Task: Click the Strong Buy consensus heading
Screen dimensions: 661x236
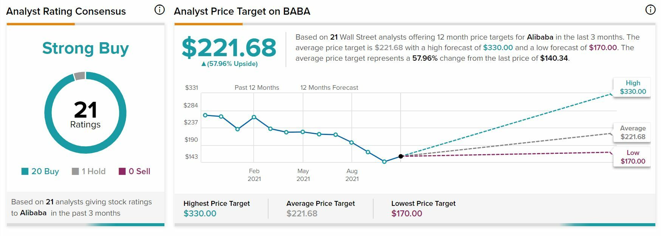Action: (x=85, y=48)
